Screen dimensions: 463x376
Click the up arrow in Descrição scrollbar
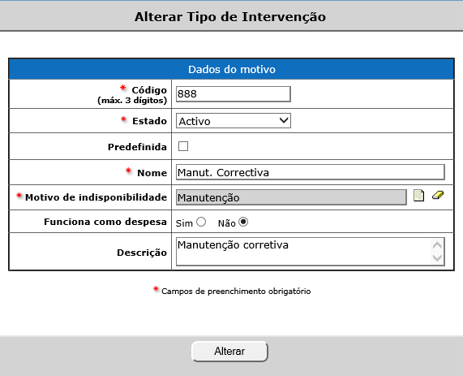click(x=437, y=245)
